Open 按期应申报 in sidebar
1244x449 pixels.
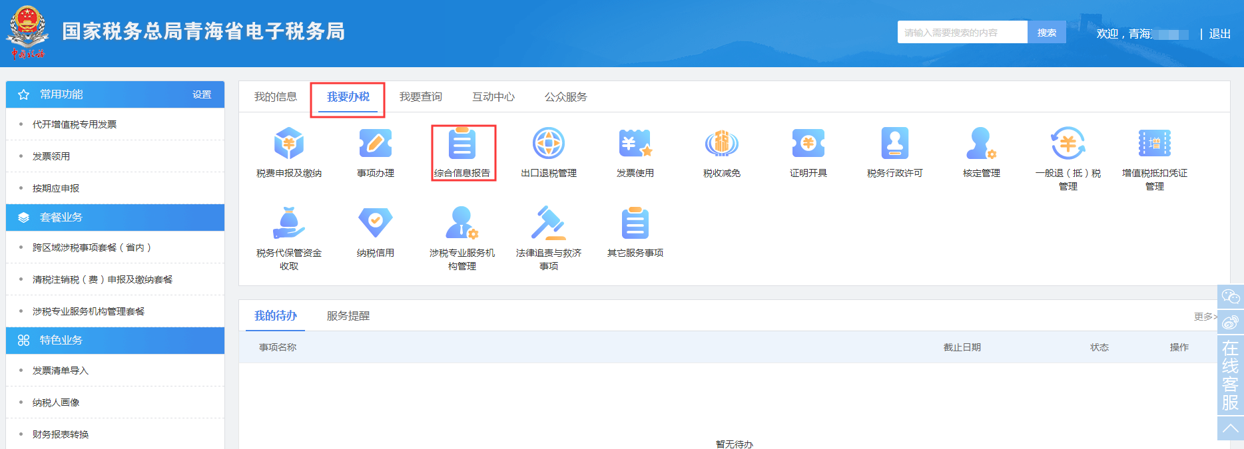pos(56,188)
